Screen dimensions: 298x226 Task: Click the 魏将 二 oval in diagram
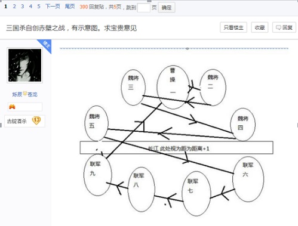point(213,87)
